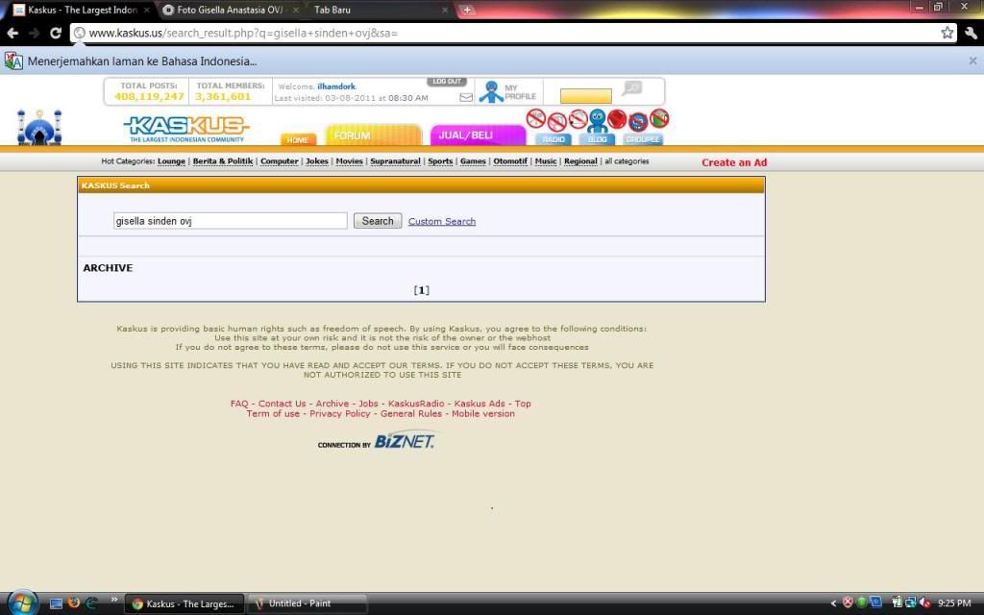Open the Supranatural hot category
This screenshot has height=615, width=984.
coord(395,161)
